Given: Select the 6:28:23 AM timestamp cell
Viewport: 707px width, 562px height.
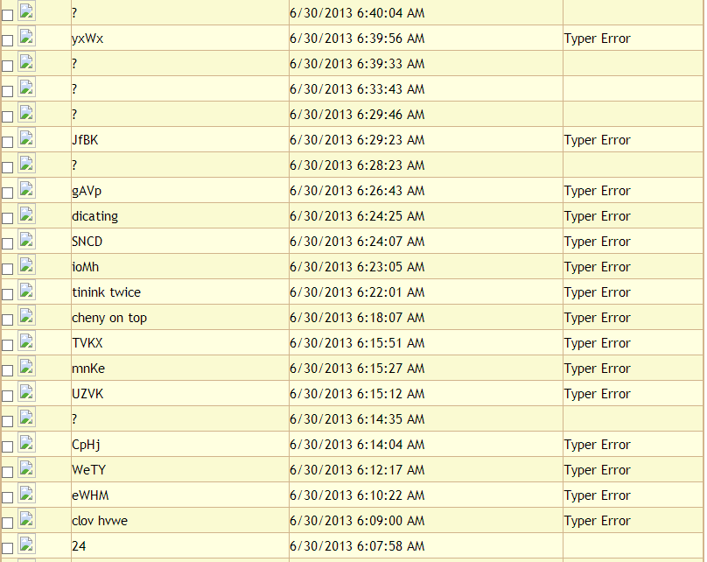Looking at the screenshot, I should pos(357,165).
